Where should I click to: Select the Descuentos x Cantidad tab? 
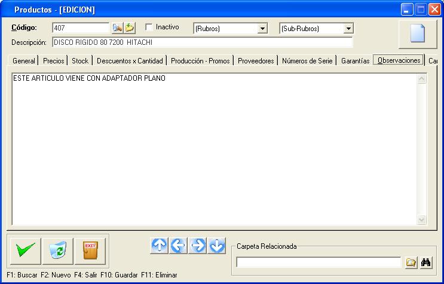(130, 60)
